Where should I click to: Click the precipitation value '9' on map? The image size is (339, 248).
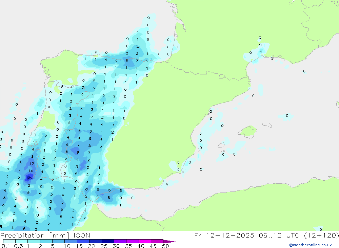[x=78, y=152]
